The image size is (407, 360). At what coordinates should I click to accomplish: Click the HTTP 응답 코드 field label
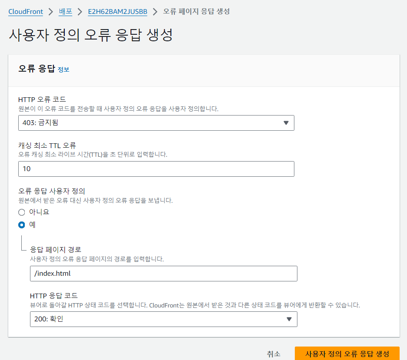54,296
